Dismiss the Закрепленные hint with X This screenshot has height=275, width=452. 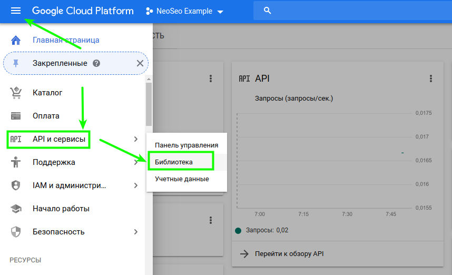[x=140, y=63]
